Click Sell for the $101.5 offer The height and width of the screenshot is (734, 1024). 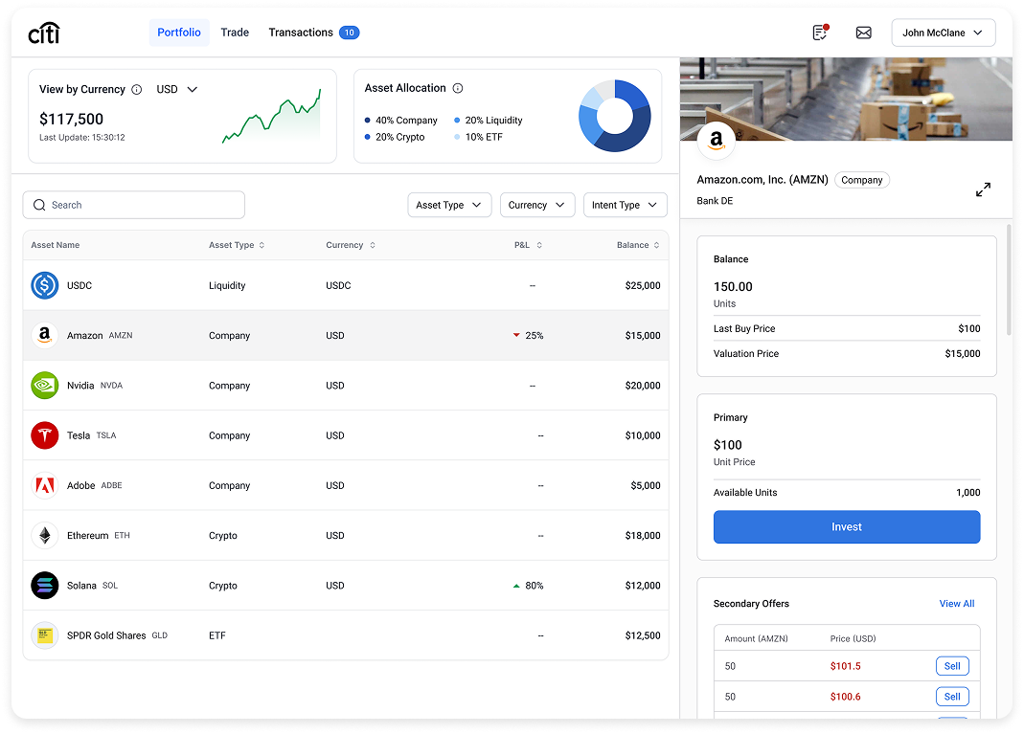coord(952,666)
